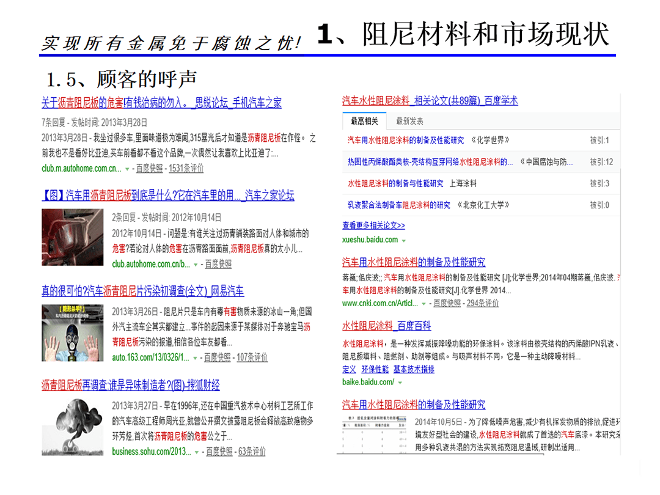Open 百度快照 for business.sohu.com result

click(219, 452)
